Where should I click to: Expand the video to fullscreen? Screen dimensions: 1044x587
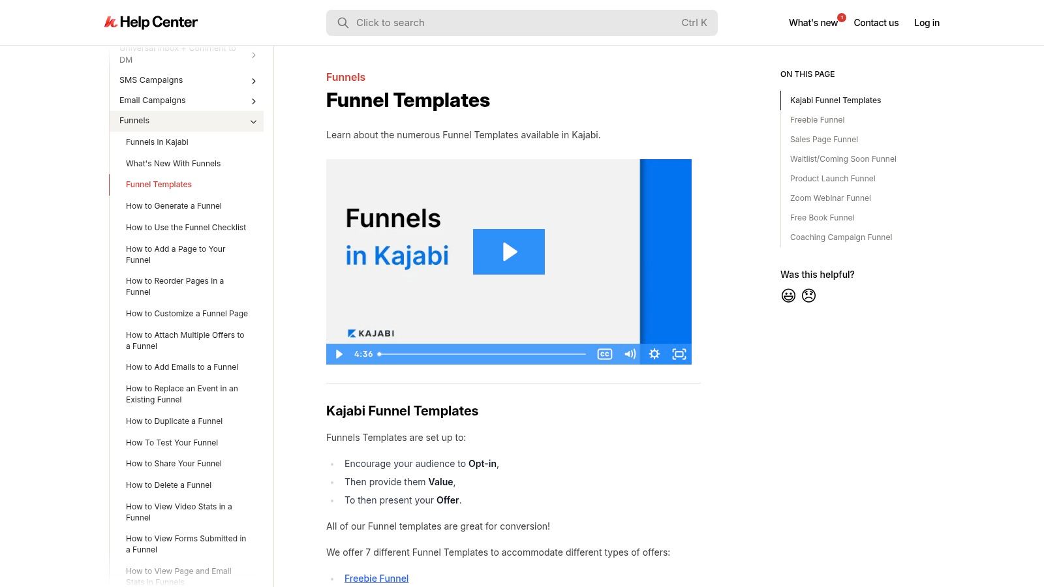point(679,354)
